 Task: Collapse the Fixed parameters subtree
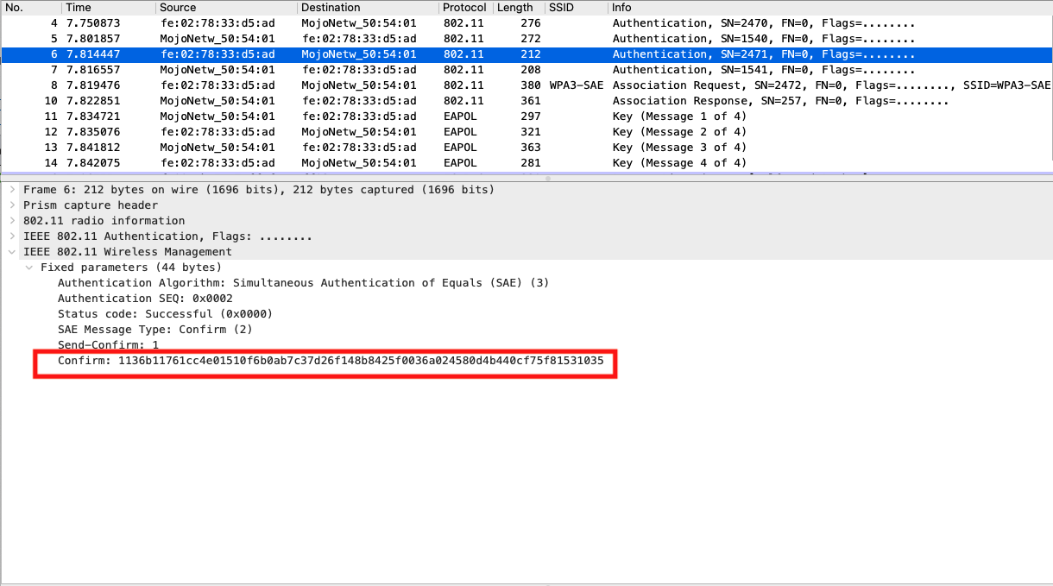click(x=28, y=267)
